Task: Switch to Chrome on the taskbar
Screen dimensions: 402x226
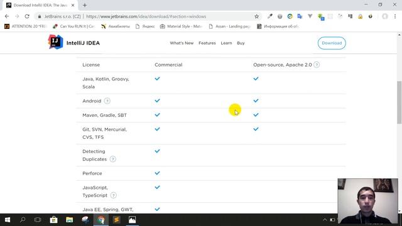Action: point(100,220)
